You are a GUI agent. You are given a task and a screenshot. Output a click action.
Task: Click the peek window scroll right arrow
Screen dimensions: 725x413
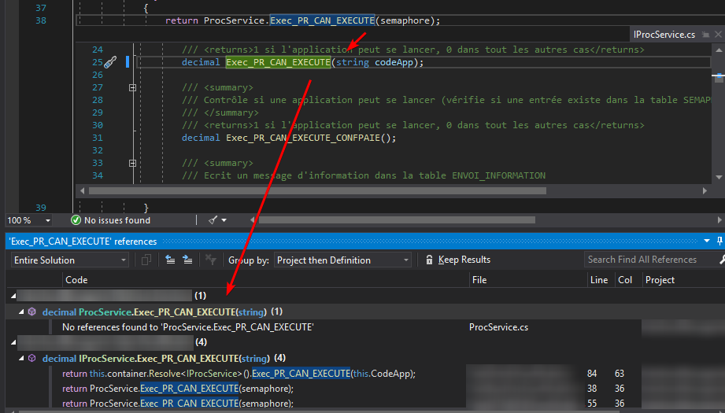(705, 191)
